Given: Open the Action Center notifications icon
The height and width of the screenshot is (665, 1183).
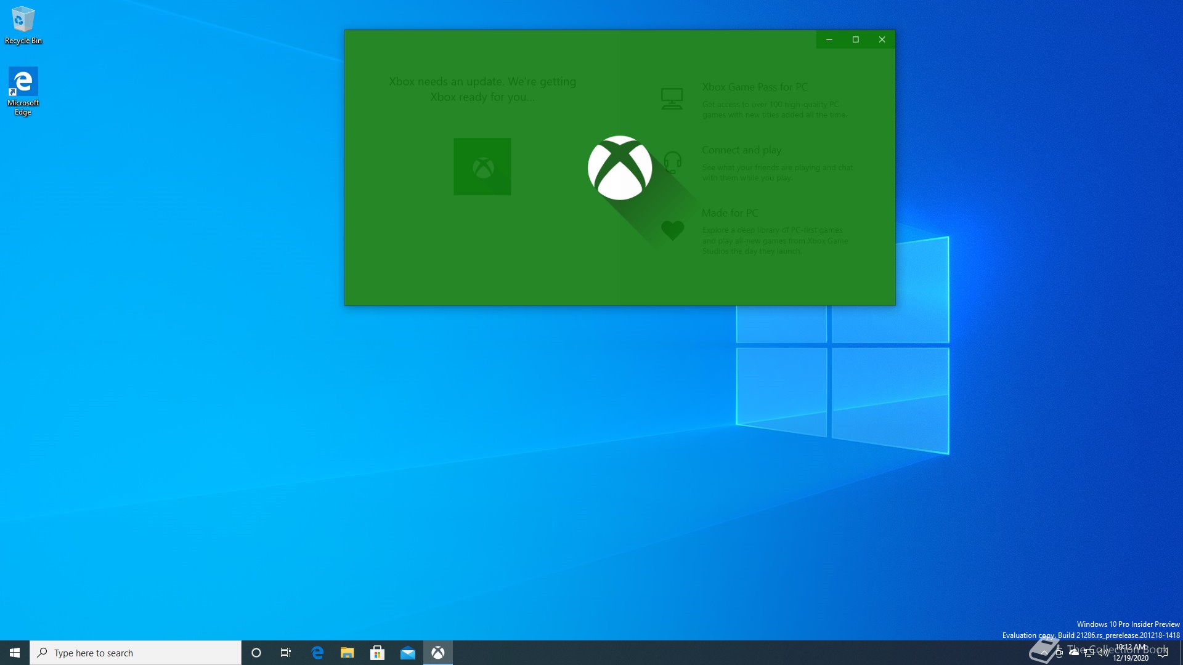Looking at the screenshot, I should (x=1163, y=653).
